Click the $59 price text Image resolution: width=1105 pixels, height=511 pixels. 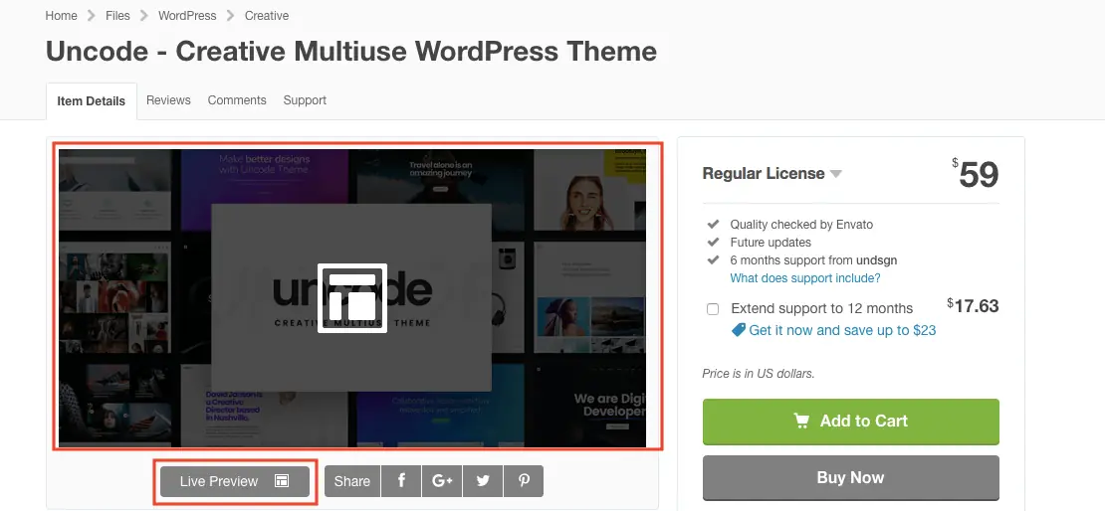coord(976,174)
